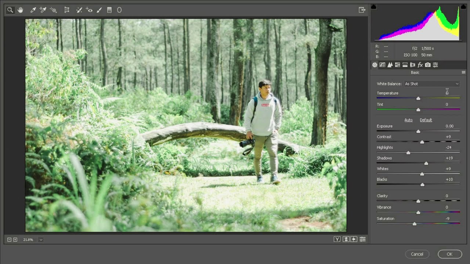470x264 pixels.
Task: Click the Shadows slider handle
Action: pyautogui.click(x=426, y=163)
